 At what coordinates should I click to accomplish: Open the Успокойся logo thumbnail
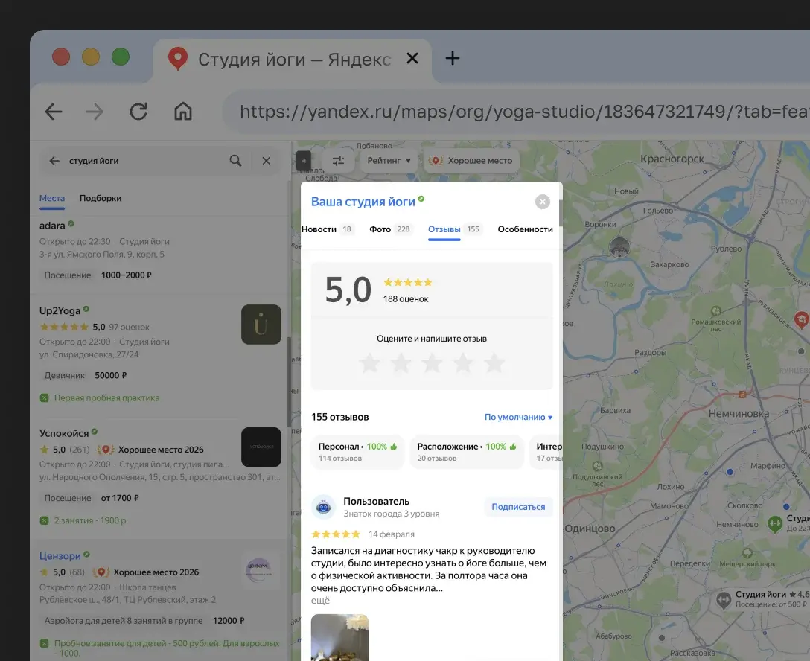pyautogui.click(x=261, y=447)
